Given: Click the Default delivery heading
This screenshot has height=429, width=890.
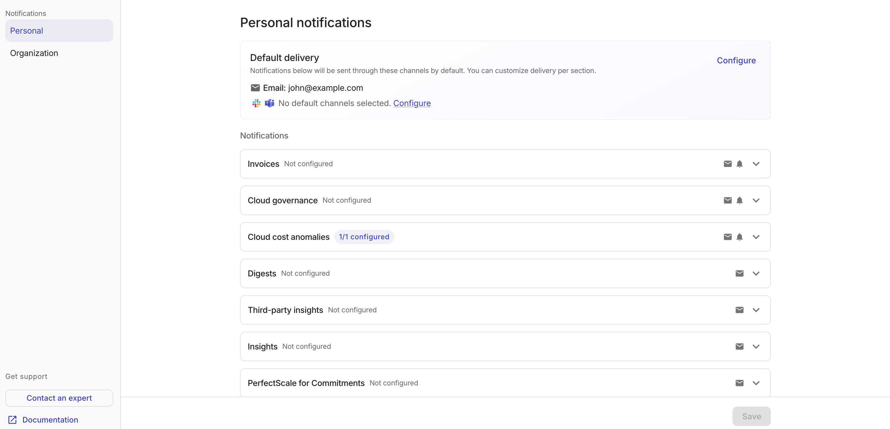Looking at the screenshot, I should (x=284, y=58).
